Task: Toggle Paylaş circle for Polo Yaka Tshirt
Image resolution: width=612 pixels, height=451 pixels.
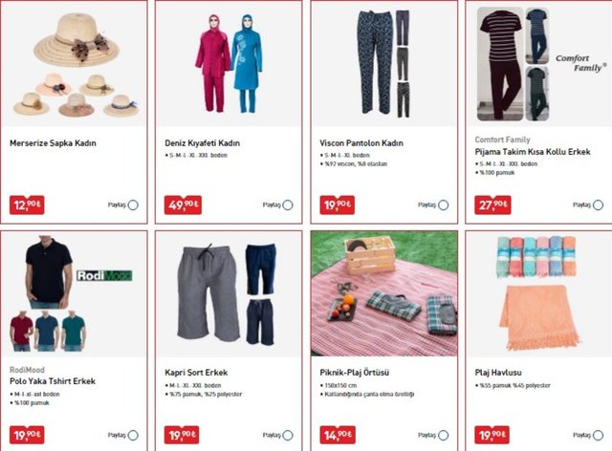Action: pos(133,435)
